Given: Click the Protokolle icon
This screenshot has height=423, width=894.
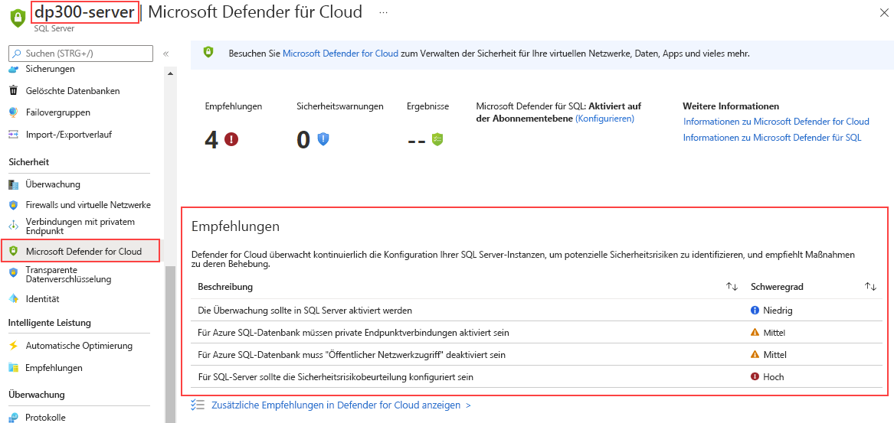Looking at the screenshot, I should (x=14, y=418).
